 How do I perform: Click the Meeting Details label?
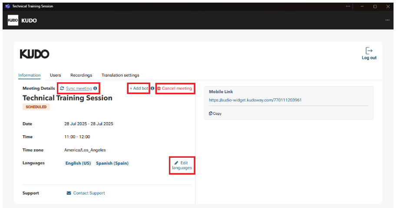point(39,88)
